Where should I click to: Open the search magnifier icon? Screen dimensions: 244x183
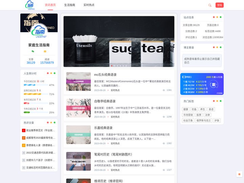coord(210,5)
